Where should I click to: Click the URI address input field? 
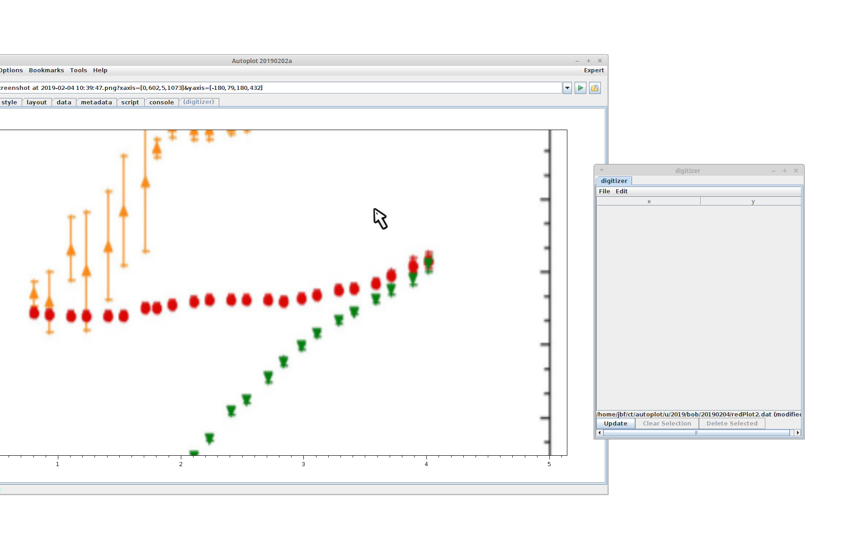point(280,88)
